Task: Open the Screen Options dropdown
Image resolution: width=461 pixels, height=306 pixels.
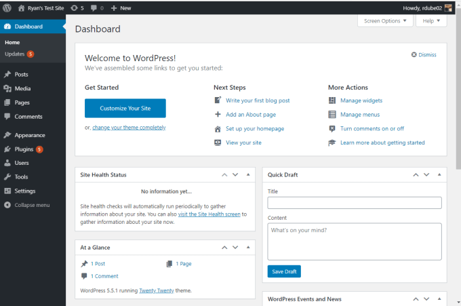Action: pyautogui.click(x=384, y=21)
